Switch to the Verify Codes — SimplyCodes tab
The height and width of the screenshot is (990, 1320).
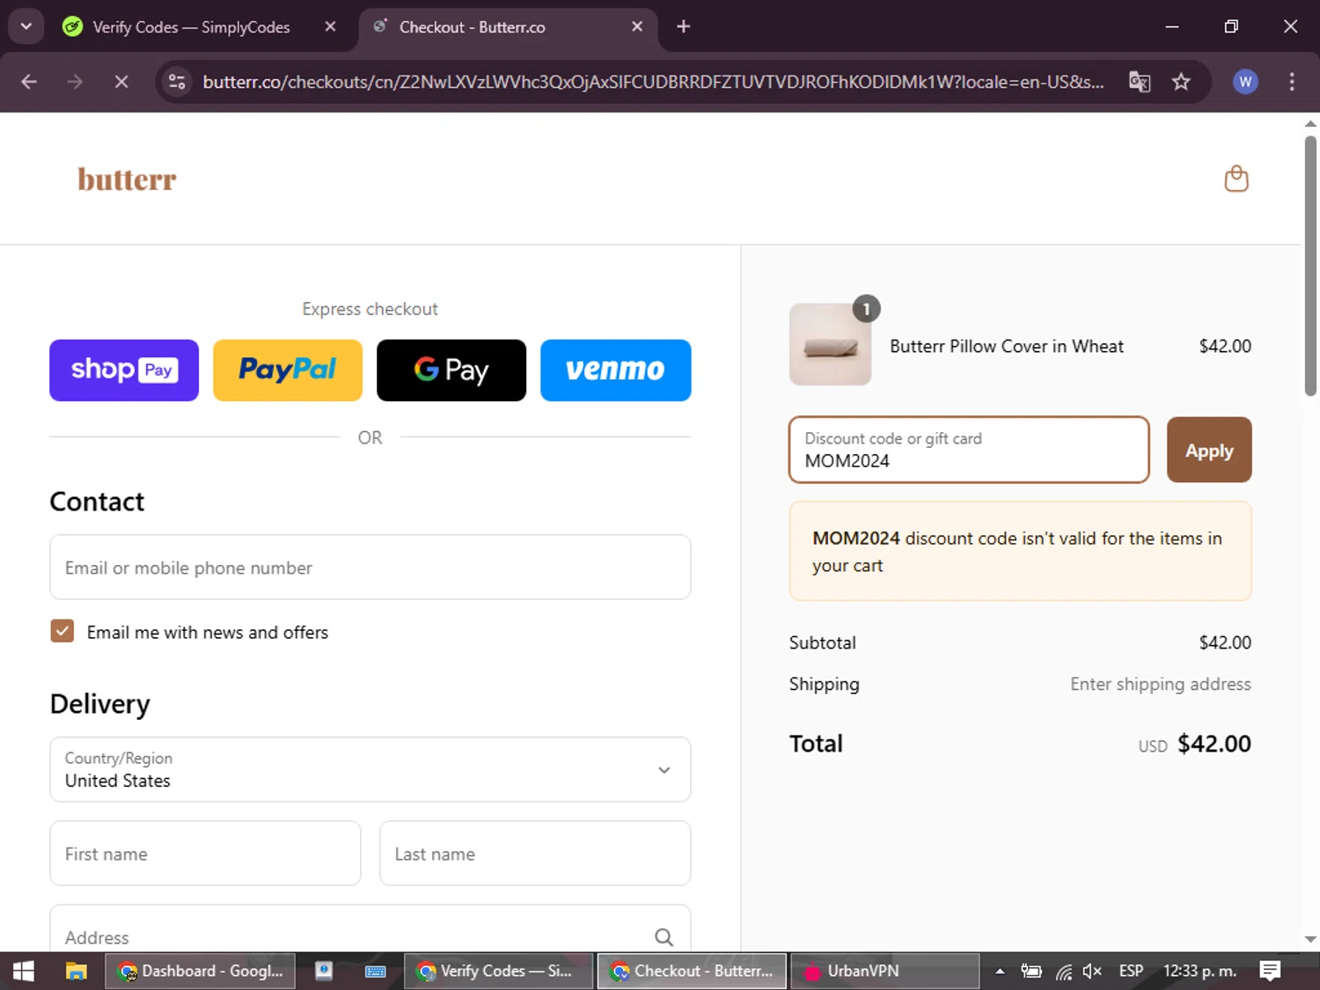(x=191, y=27)
